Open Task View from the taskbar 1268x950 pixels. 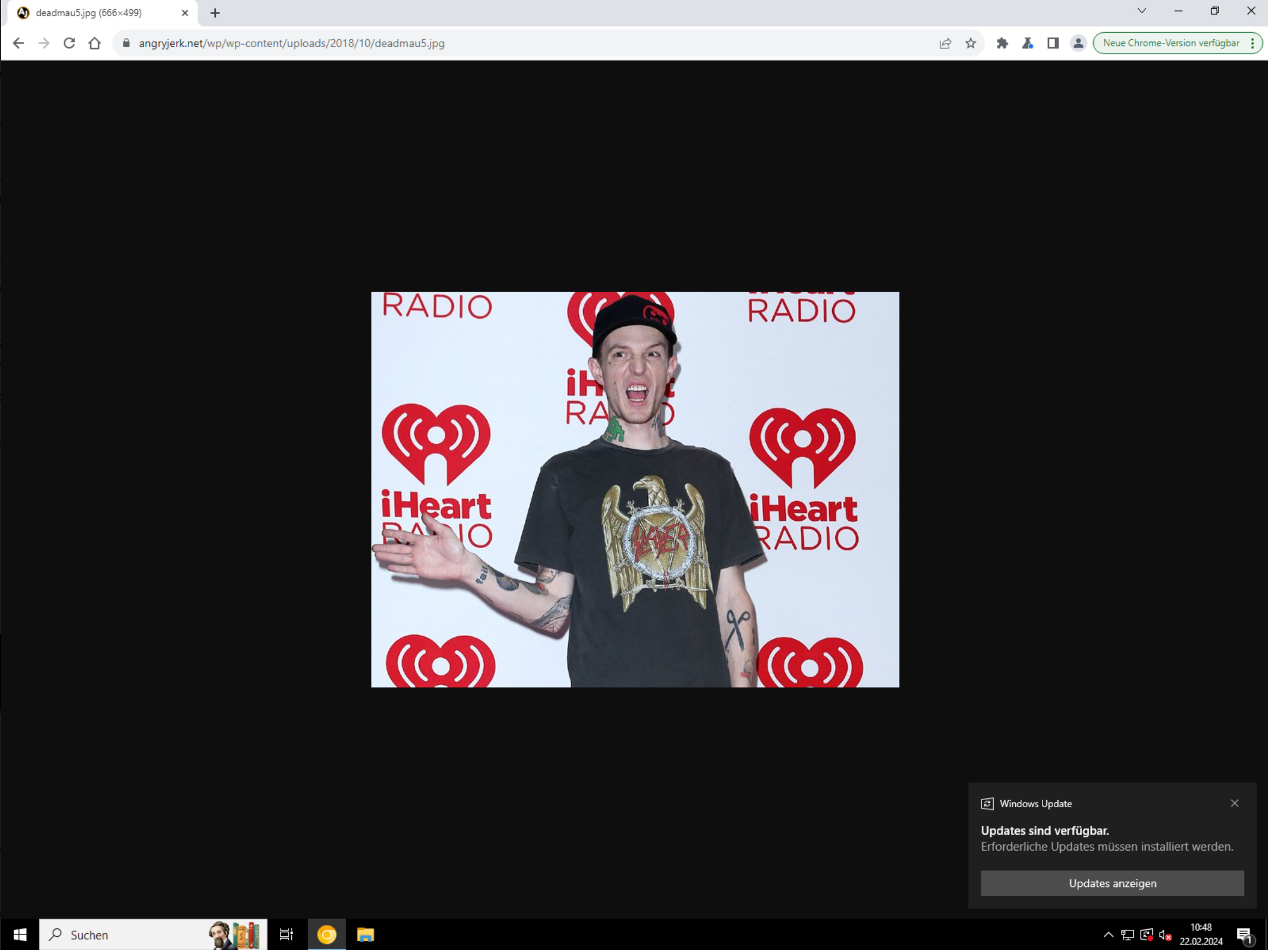(x=286, y=935)
